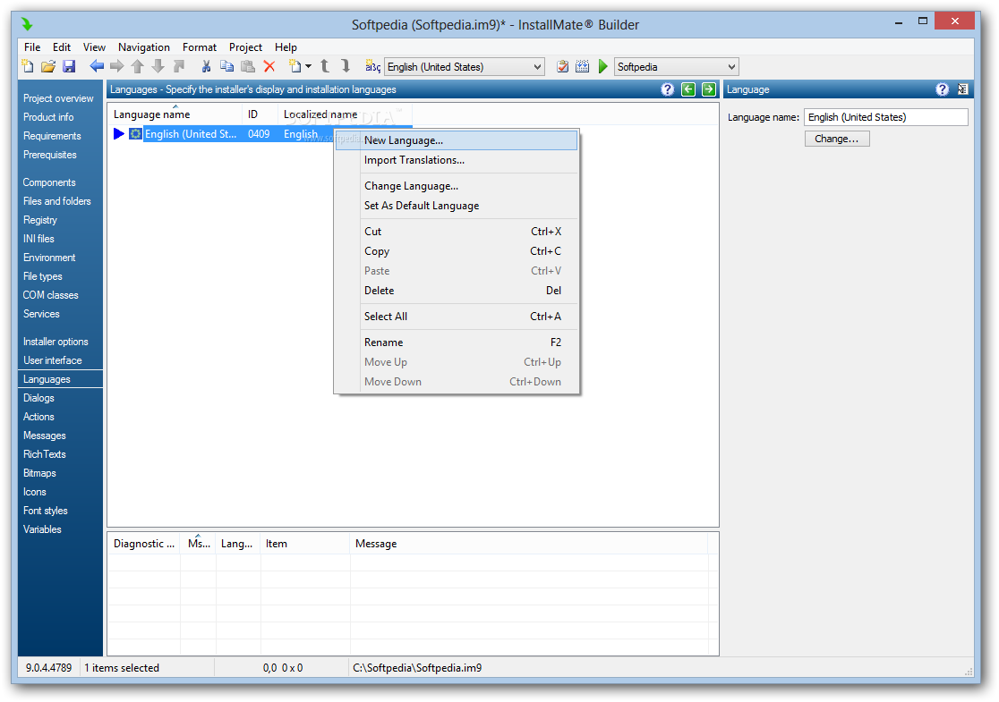Click the gear icon beside English (United St...
Screen dimensions: 999x702
(x=135, y=133)
